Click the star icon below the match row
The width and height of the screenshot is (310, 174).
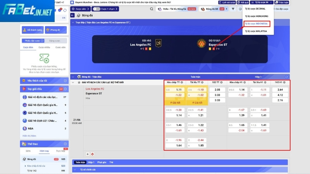(x=88, y=154)
